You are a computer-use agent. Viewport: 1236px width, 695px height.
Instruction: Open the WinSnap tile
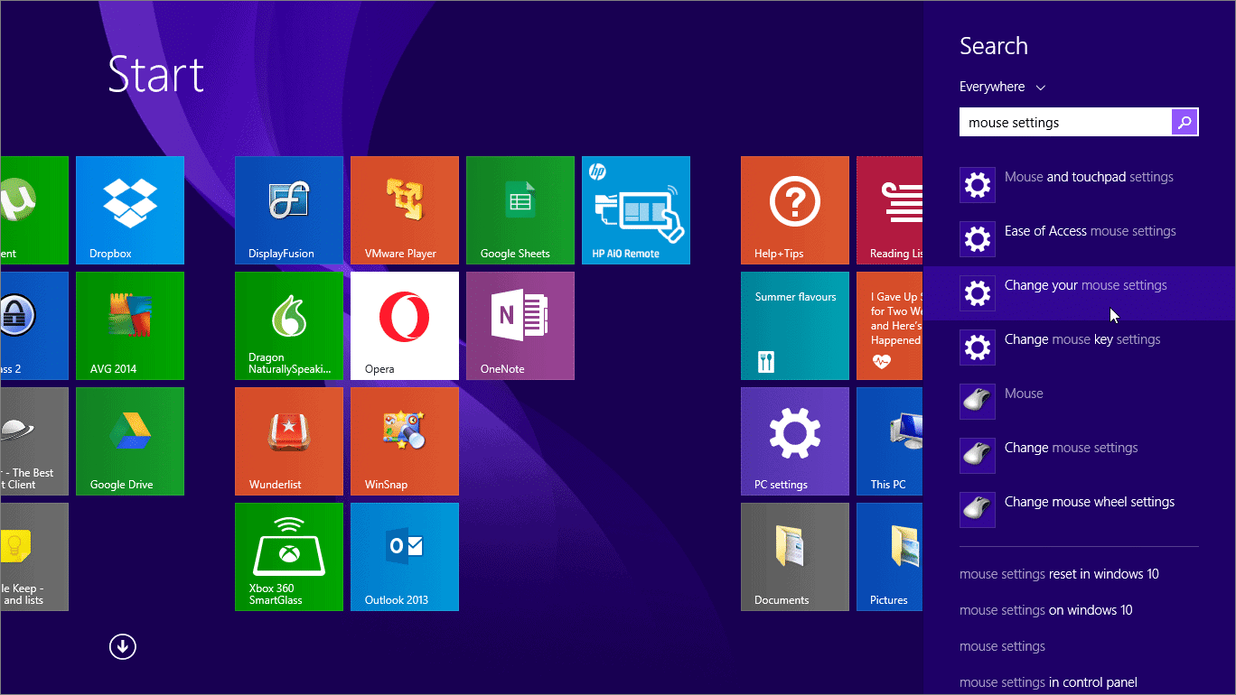tap(405, 441)
